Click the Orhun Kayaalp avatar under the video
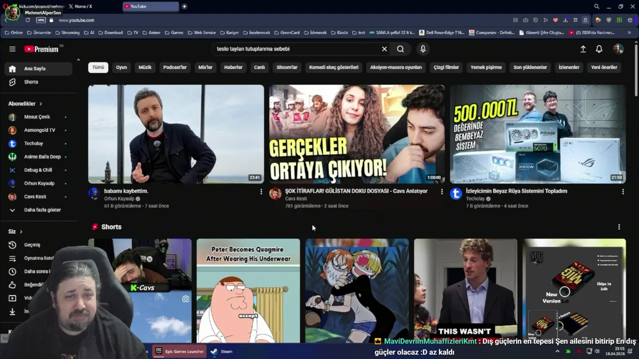The image size is (639, 359). [x=94, y=193]
